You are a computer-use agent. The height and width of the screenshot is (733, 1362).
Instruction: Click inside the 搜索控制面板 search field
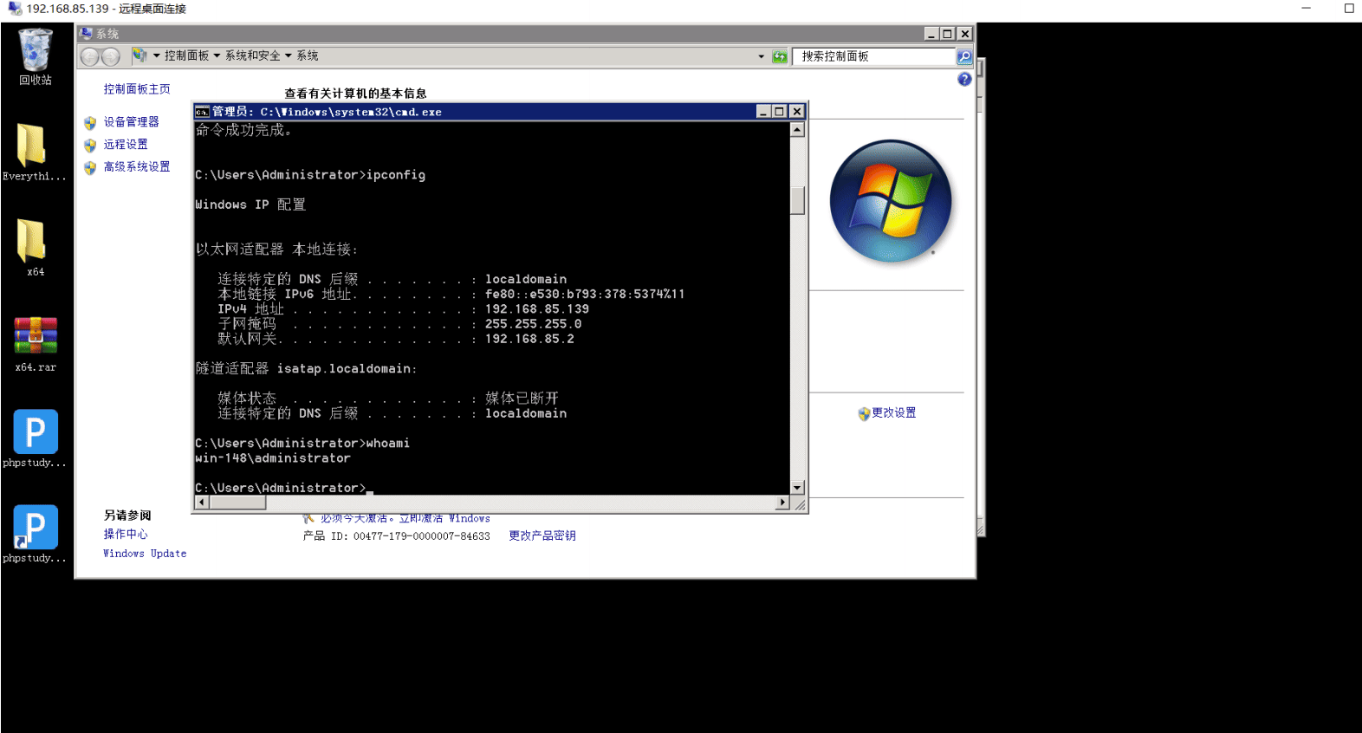click(873, 56)
